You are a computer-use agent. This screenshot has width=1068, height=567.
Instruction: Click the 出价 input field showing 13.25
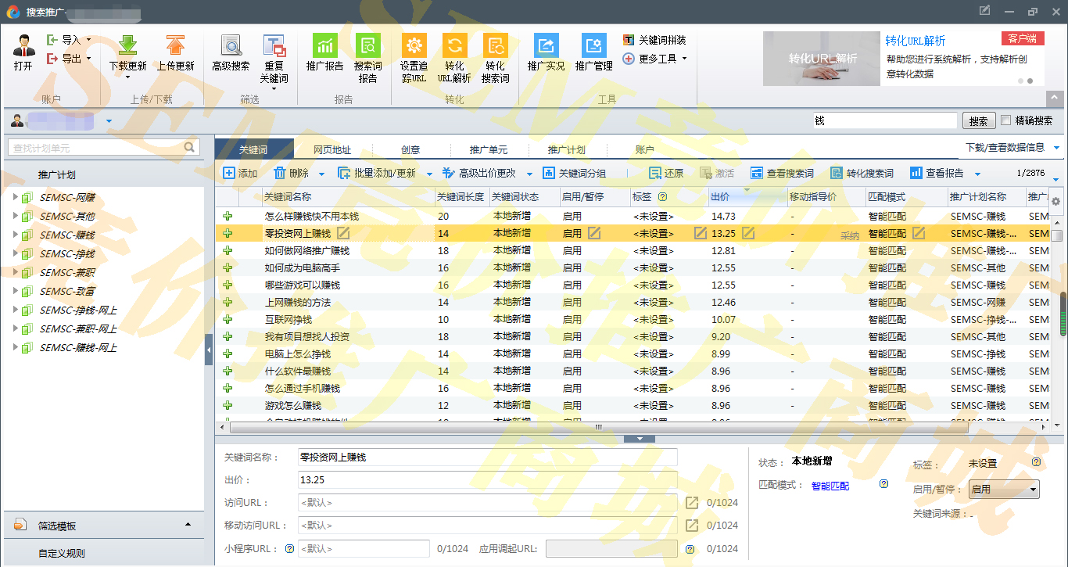coord(488,480)
